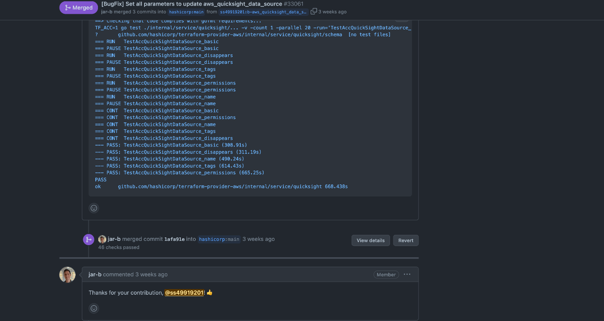Click the View details button

tap(371, 240)
